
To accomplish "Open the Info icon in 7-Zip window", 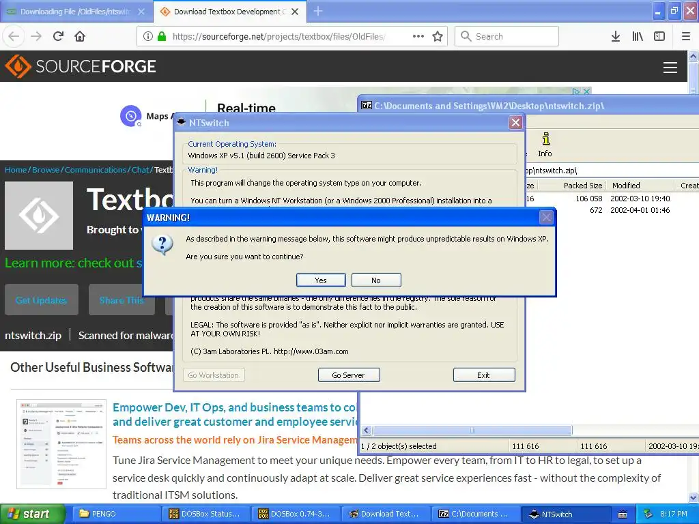I will click(545, 145).
